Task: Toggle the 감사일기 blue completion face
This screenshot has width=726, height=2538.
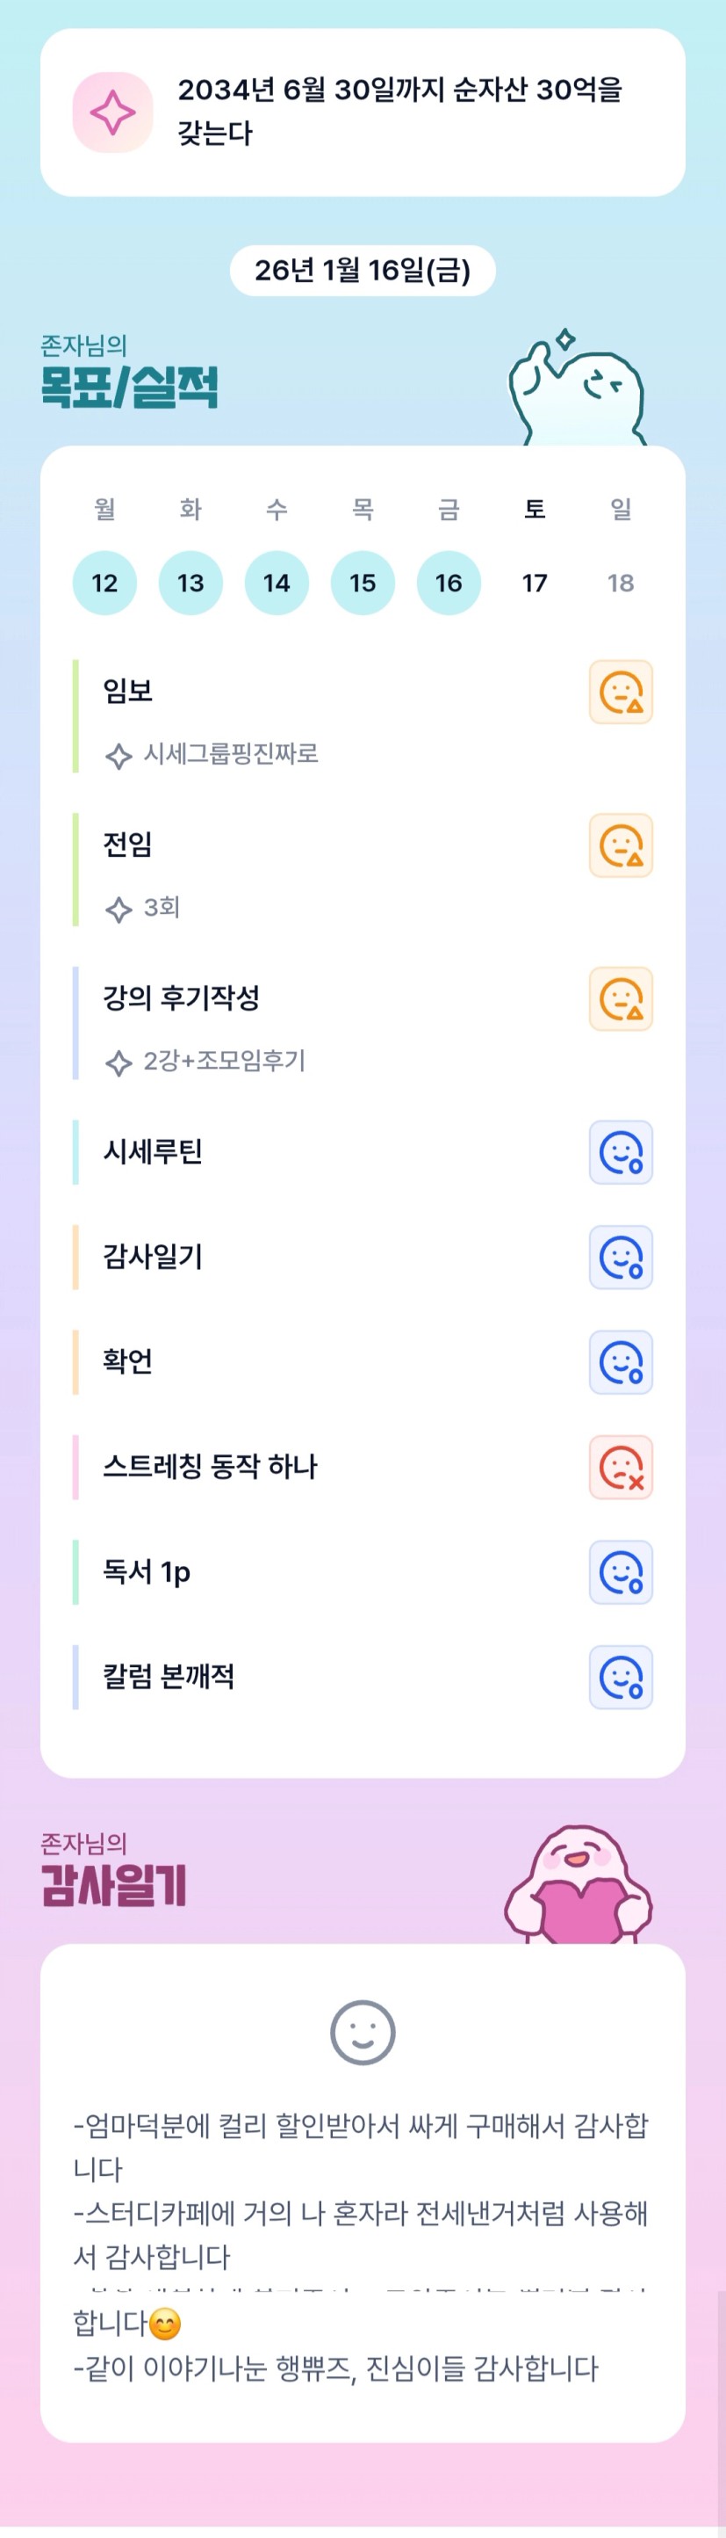Action: pos(621,1258)
